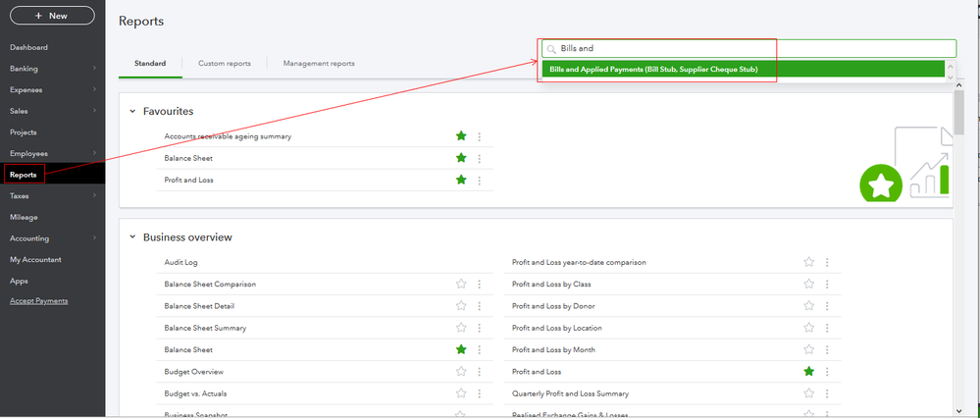Open the Audit Log report

pos(181,262)
